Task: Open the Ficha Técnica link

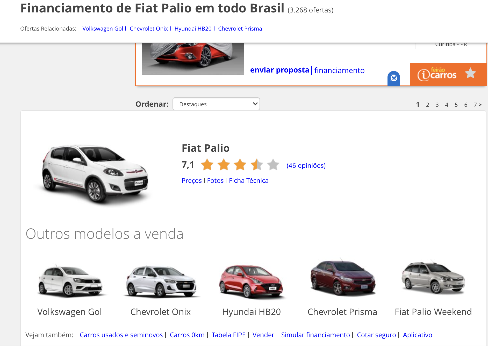Action: pyautogui.click(x=249, y=180)
